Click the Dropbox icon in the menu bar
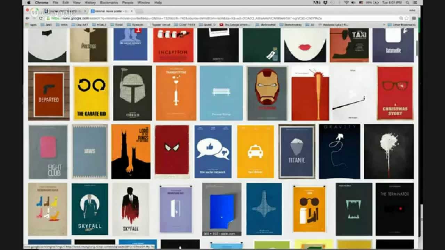Image resolution: width=445 pixels, height=250 pixels. click(325, 2)
